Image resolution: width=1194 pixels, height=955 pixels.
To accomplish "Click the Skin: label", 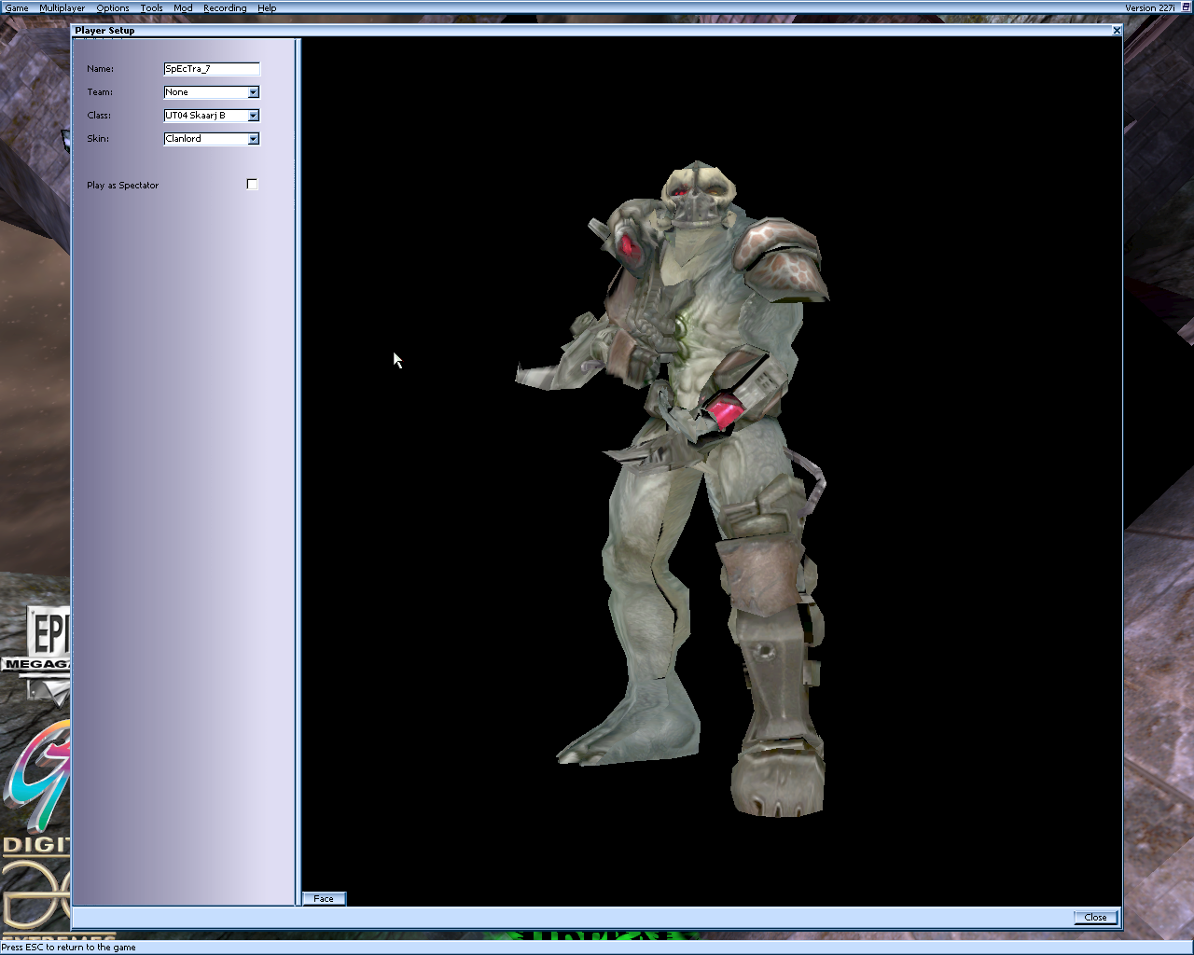I will tap(98, 139).
